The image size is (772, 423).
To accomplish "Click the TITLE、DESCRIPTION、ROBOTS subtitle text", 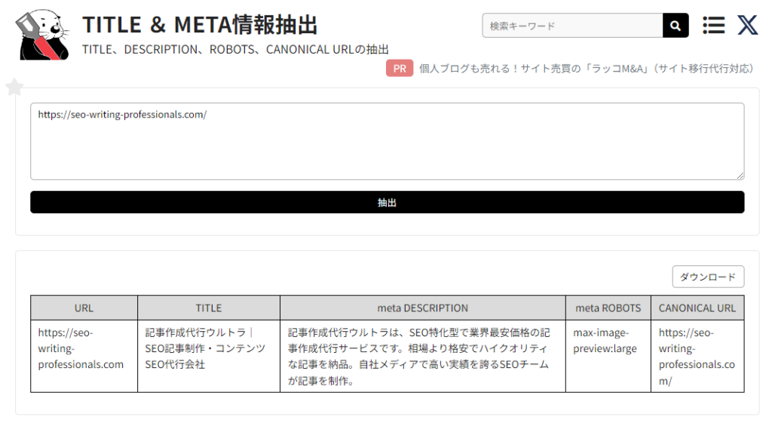I will pos(235,49).
